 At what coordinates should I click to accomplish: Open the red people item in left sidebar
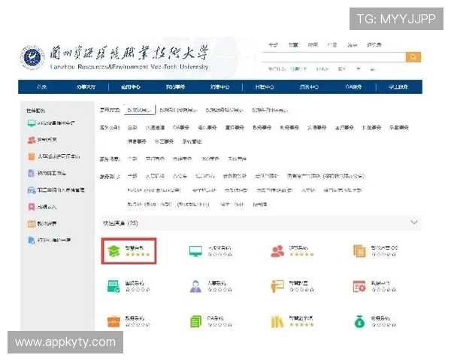click(x=42, y=140)
